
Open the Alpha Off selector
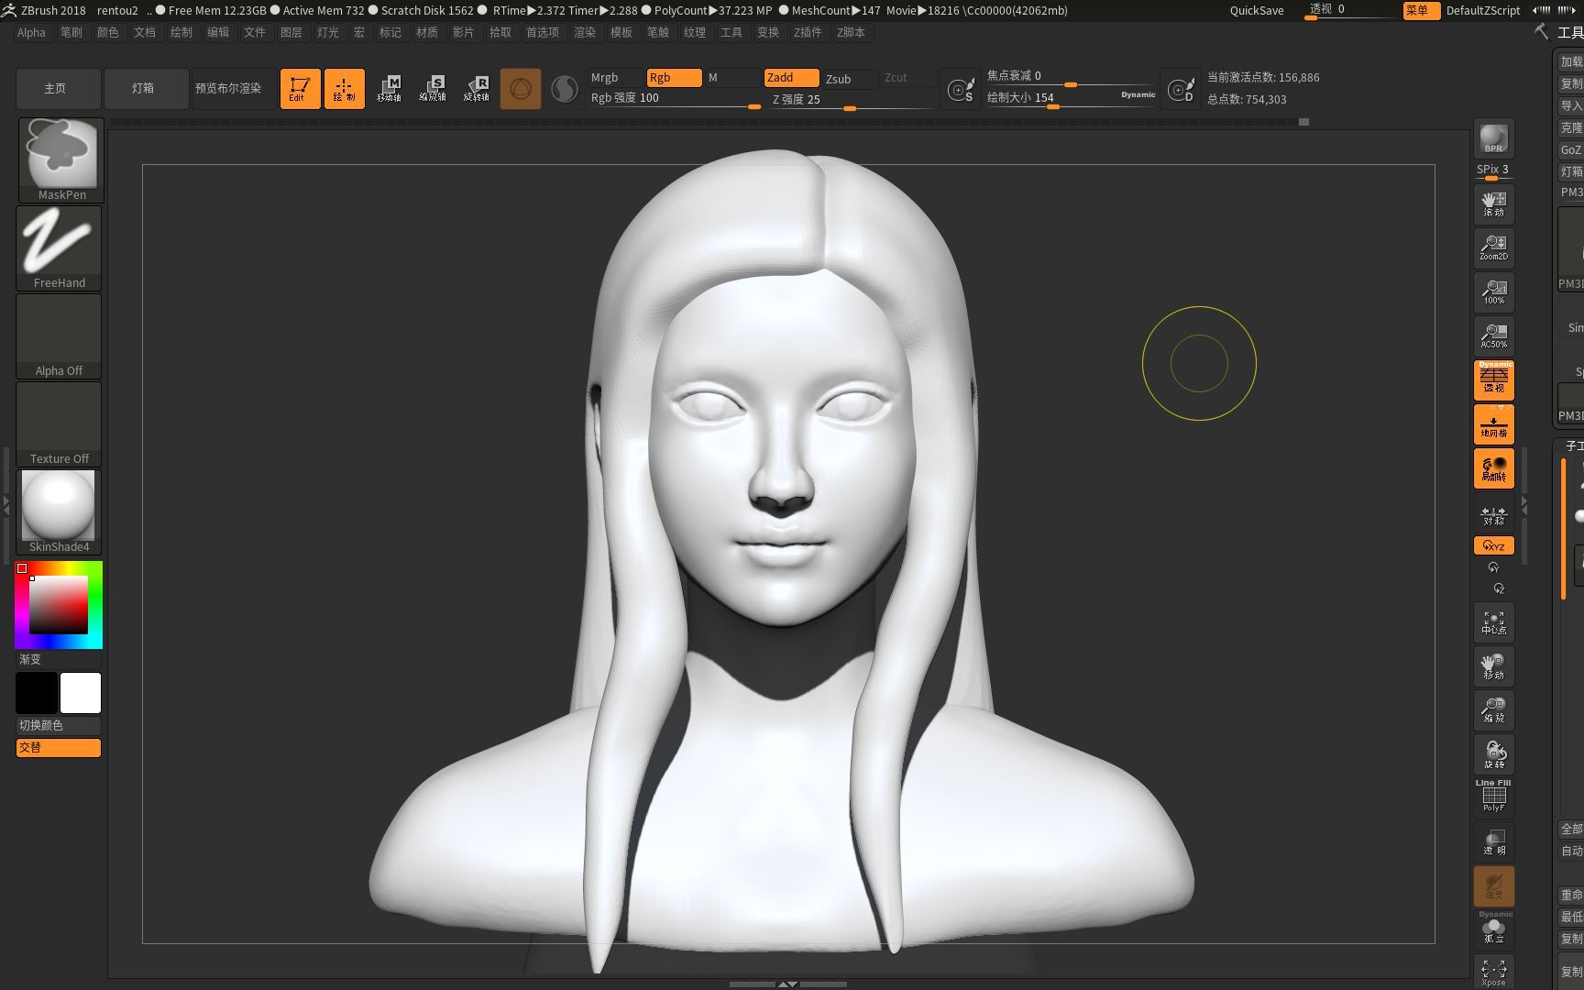(x=60, y=335)
